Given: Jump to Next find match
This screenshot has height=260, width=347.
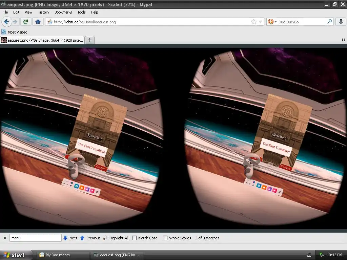Looking at the screenshot, I should 70,238.
